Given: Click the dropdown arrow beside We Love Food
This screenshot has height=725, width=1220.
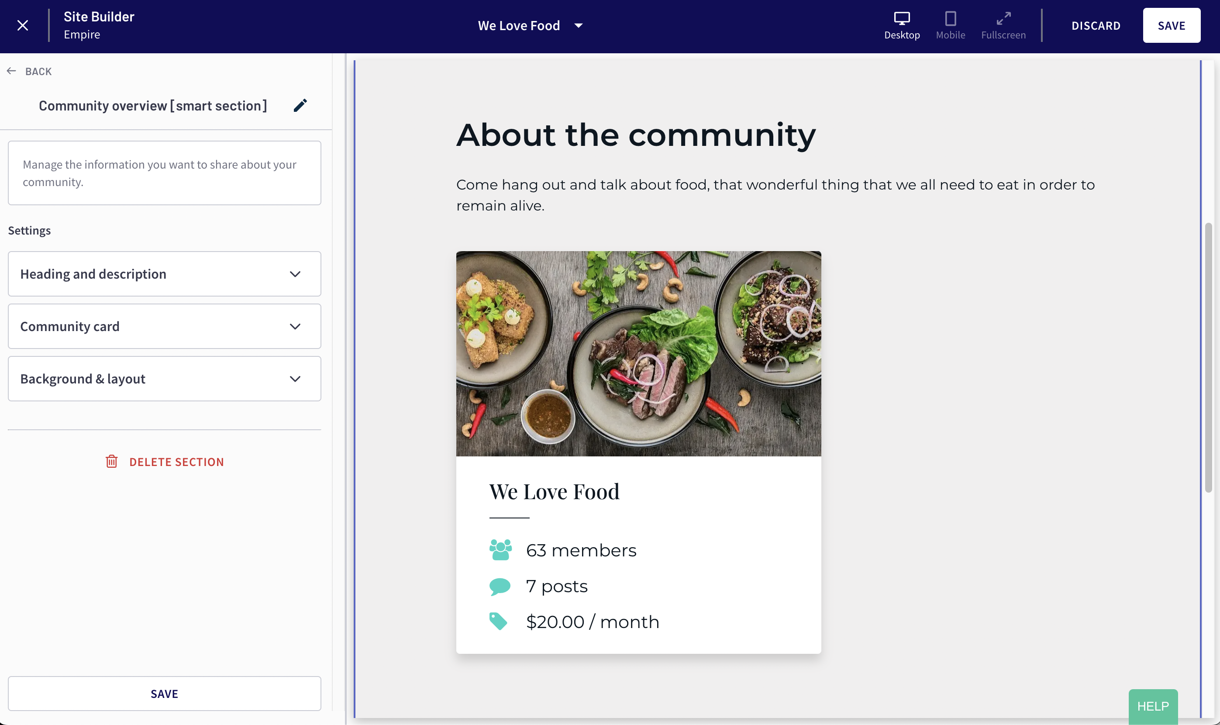Looking at the screenshot, I should (578, 25).
